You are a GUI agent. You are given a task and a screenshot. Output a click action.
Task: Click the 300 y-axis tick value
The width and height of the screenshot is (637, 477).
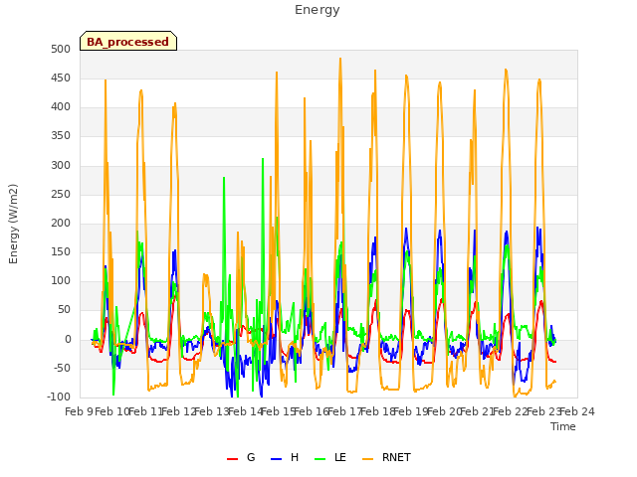(61, 166)
